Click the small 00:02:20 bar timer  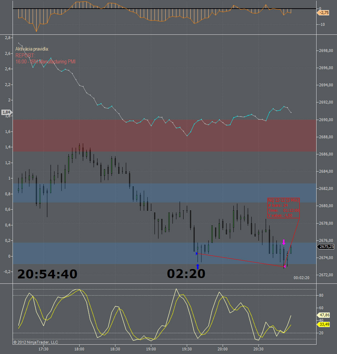pyautogui.click(x=301, y=278)
